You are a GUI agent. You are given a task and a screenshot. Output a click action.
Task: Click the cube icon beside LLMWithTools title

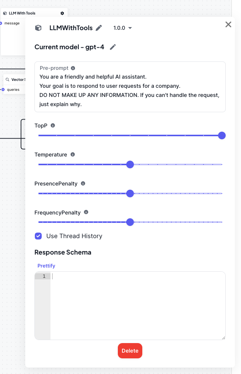38,28
